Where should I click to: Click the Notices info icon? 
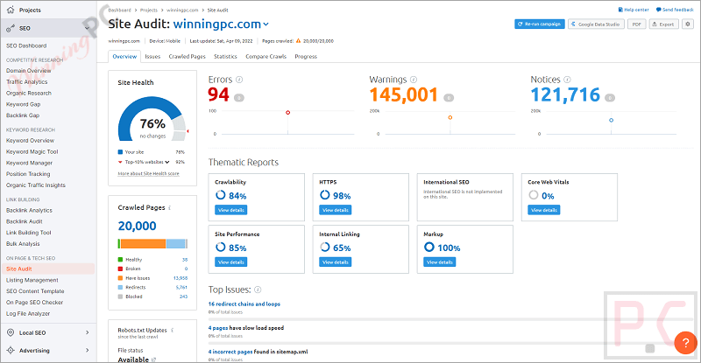pyautogui.click(x=567, y=80)
